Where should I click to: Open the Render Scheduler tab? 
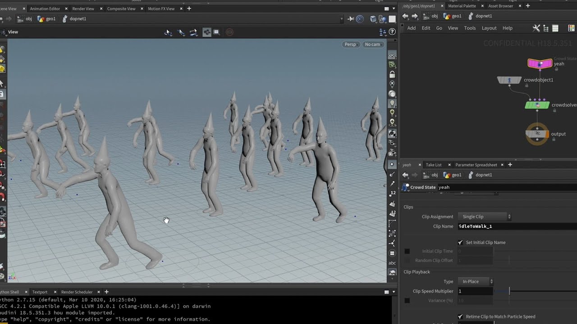pyautogui.click(x=77, y=292)
